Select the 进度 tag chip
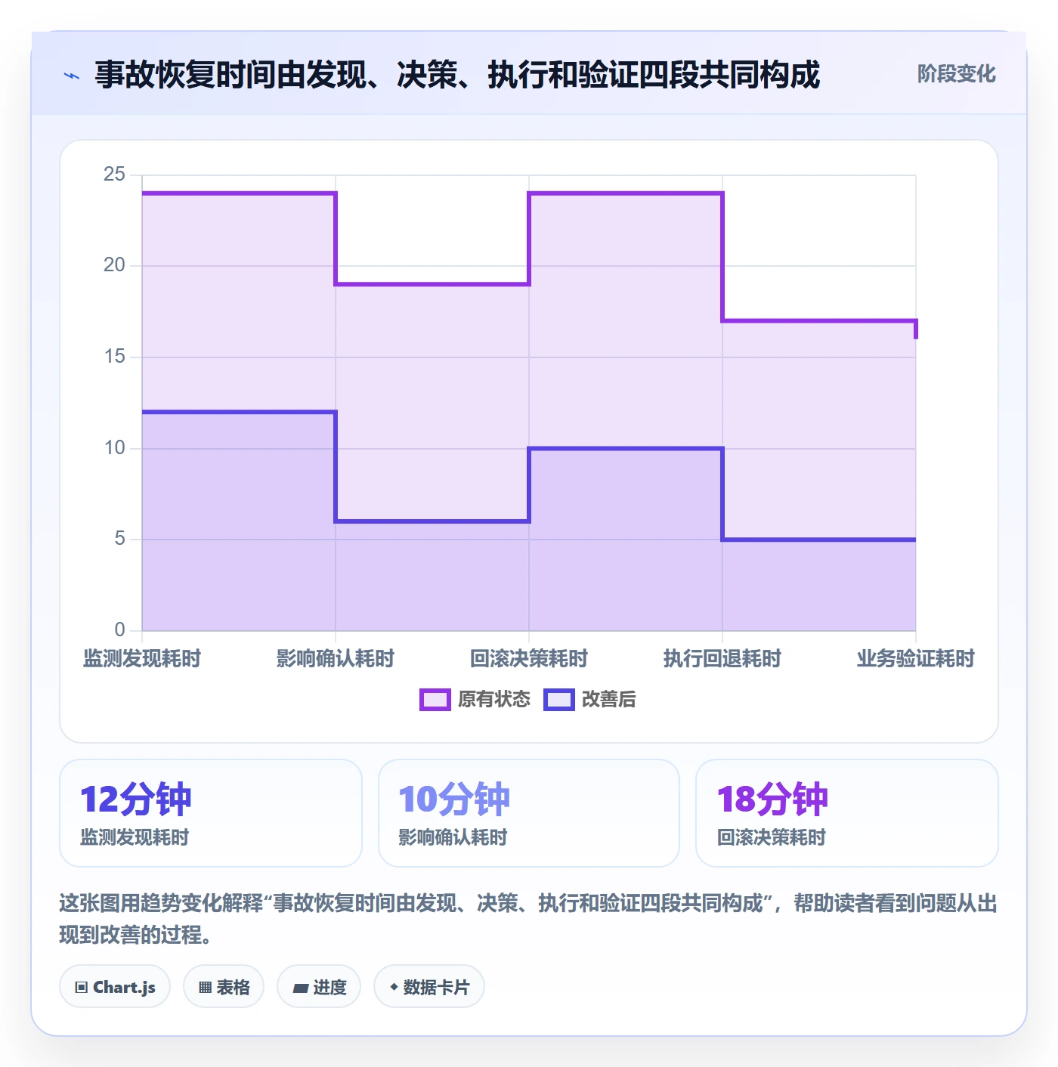This screenshot has width=1058, height=1067. coord(319,987)
